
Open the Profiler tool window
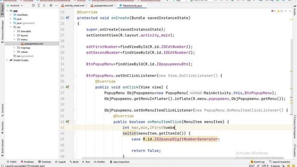[x=99, y=162]
